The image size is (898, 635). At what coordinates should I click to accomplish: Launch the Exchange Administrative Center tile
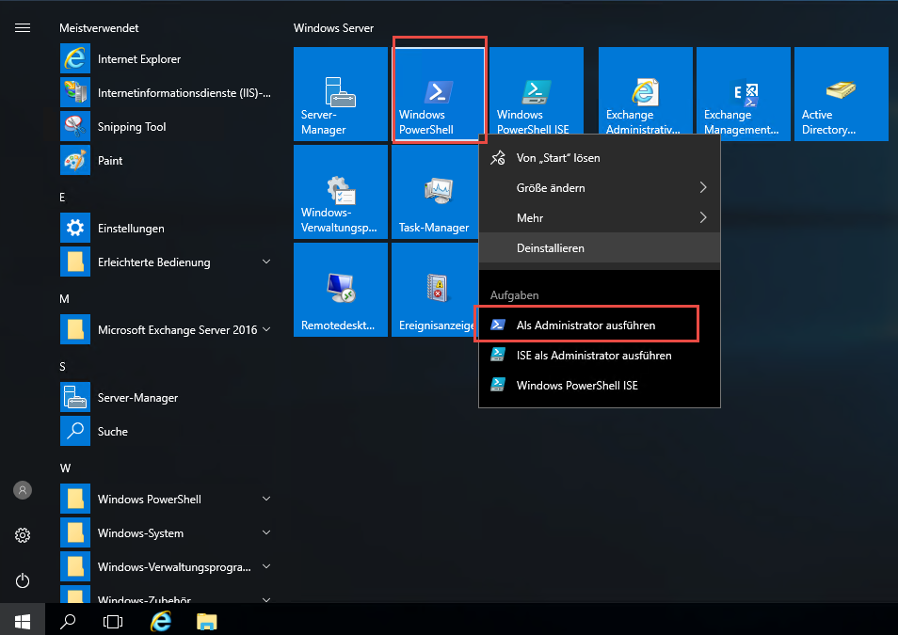pos(645,94)
